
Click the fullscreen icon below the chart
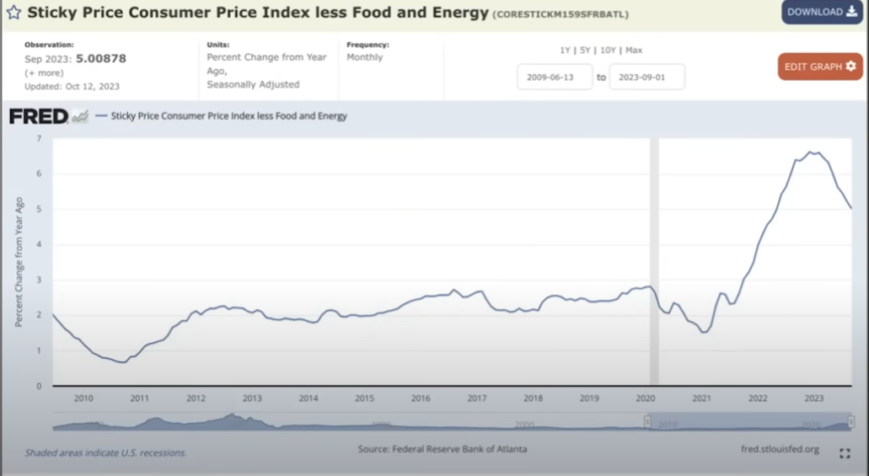click(845, 453)
